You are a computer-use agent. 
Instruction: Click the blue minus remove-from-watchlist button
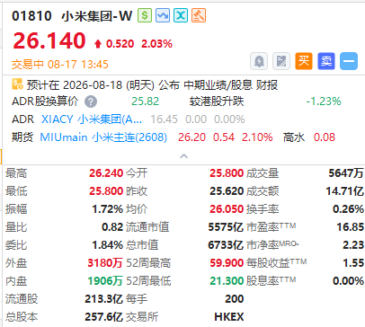[349, 61]
